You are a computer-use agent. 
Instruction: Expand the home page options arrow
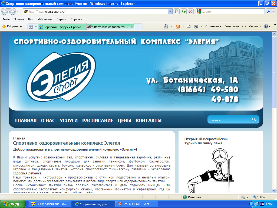pos(172,26)
